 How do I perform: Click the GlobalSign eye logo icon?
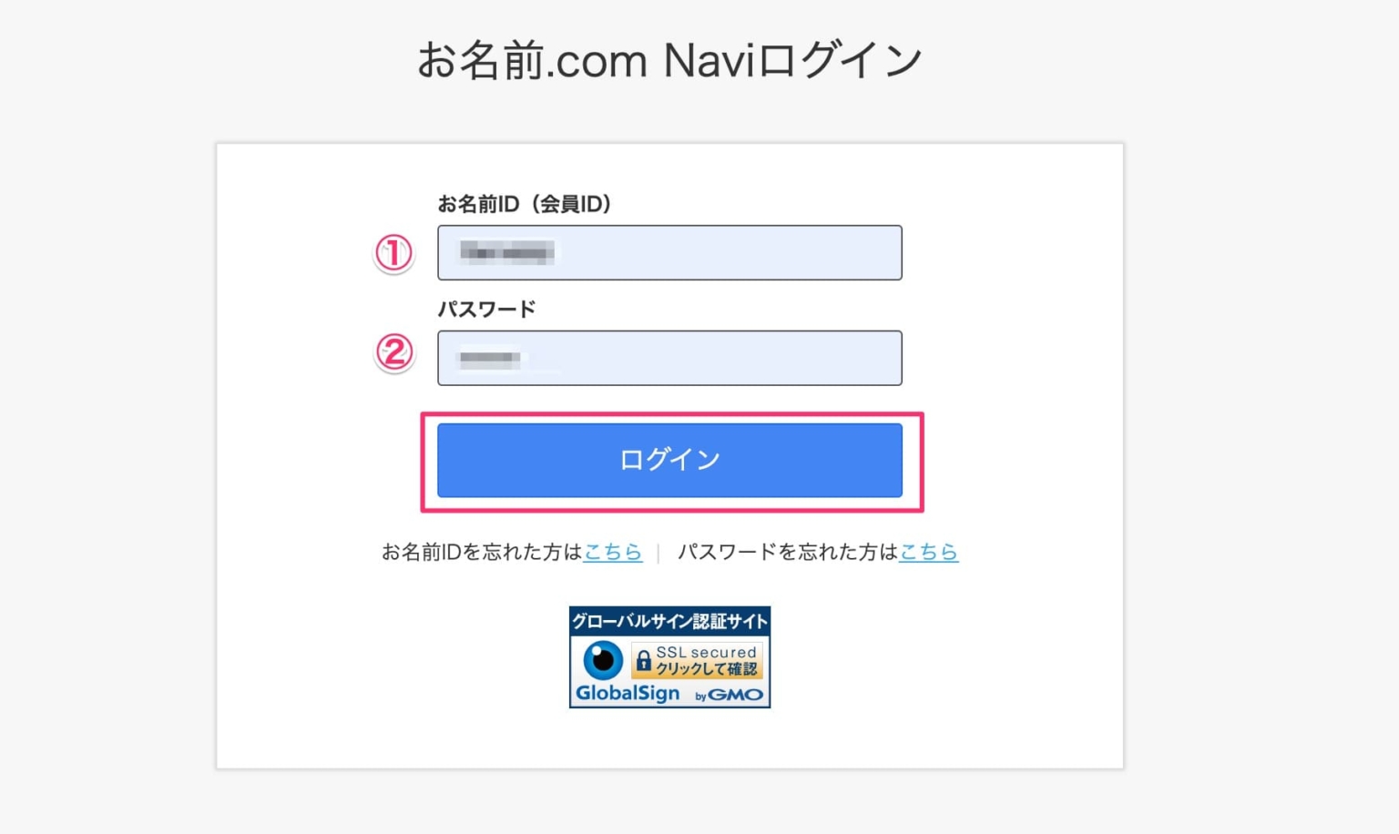coord(604,660)
